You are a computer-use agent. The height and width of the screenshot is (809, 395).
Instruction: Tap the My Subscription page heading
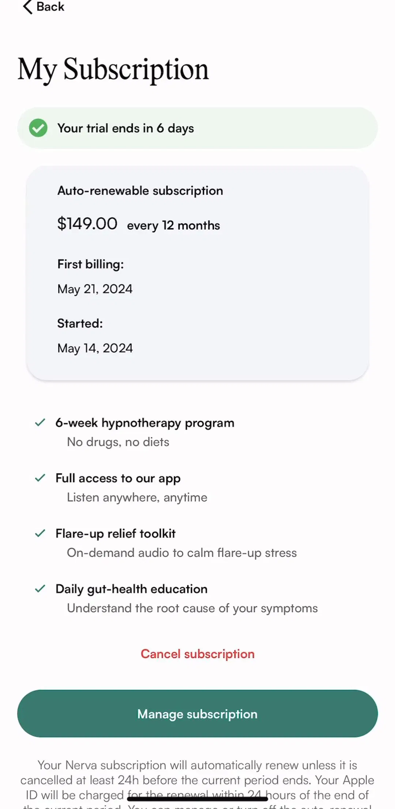pos(113,69)
